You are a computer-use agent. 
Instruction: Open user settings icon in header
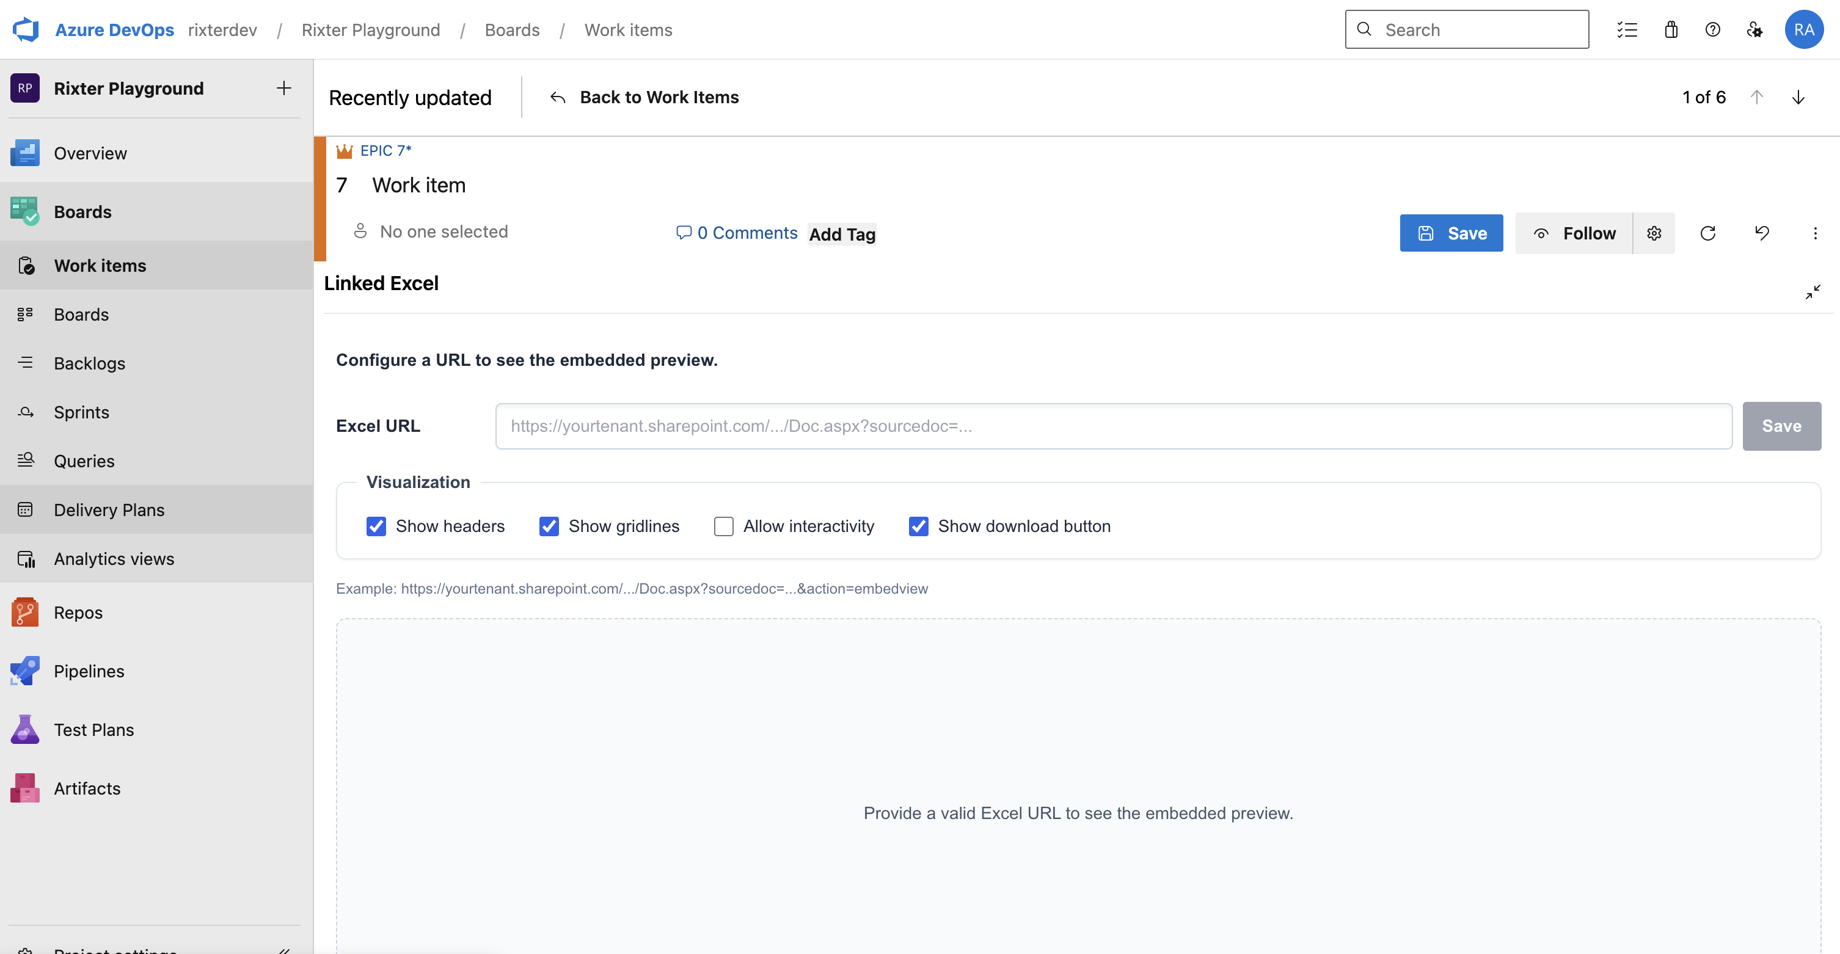coord(1754,30)
